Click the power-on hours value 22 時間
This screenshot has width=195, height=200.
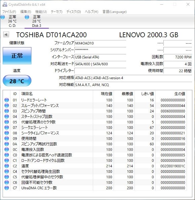coord(178,71)
